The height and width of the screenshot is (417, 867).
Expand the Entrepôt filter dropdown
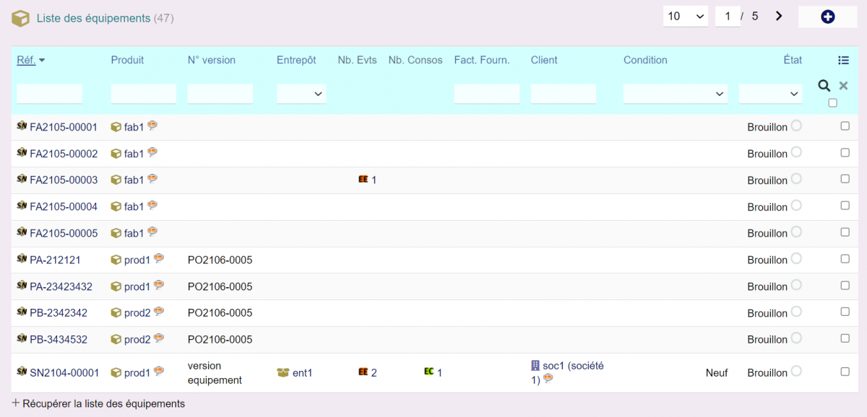click(301, 94)
